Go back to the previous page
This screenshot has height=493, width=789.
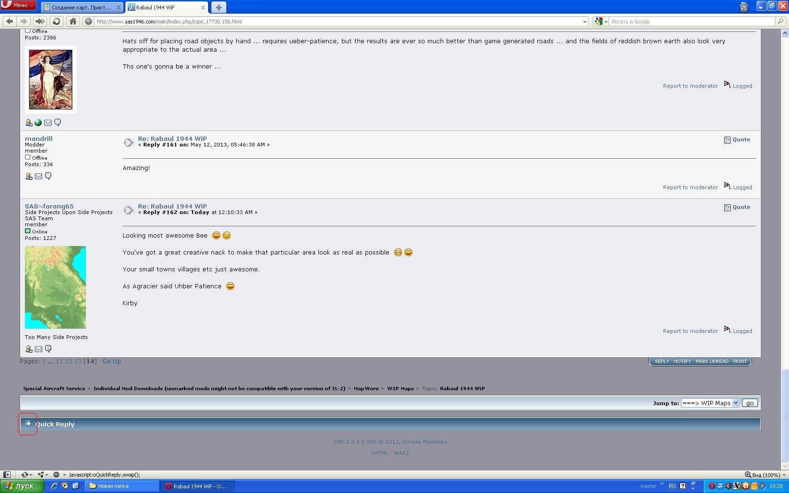pyautogui.click(x=9, y=21)
